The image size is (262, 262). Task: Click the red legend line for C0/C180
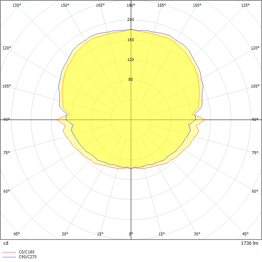(x=9, y=252)
